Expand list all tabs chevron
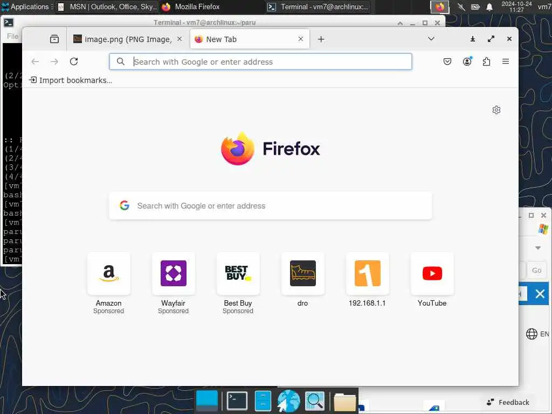The image size is (552, 414). pos(431,39)
